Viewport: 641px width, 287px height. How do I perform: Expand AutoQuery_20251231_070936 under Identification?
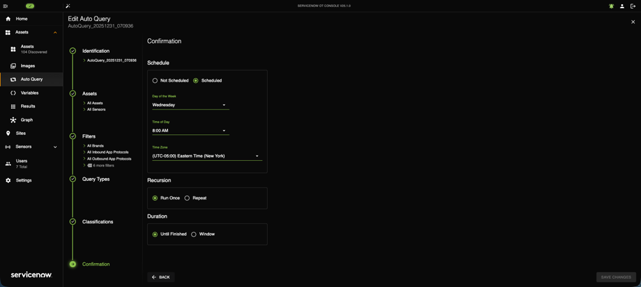click(x=110, y=60)
